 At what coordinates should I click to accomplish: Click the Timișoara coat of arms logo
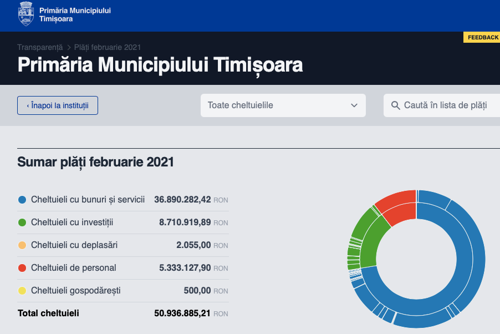pyautogui.click(x=26, y=14)
